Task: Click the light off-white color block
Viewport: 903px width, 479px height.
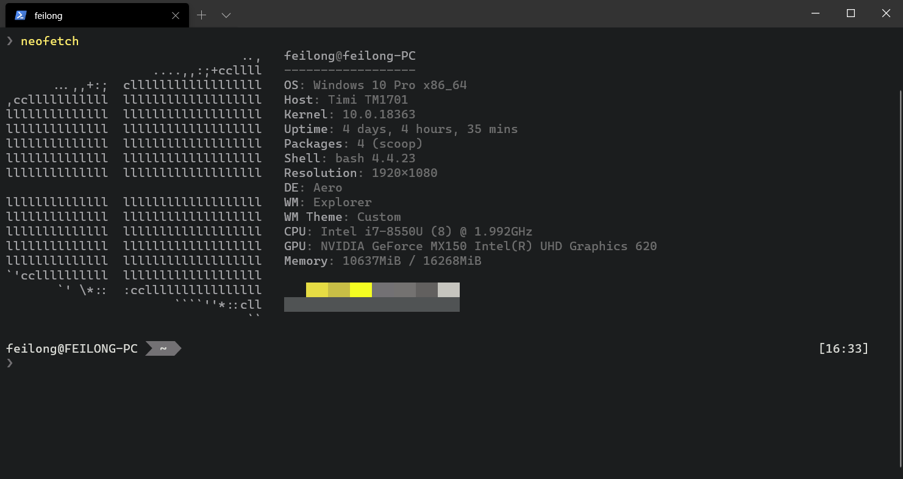Action: coord(449,290)
